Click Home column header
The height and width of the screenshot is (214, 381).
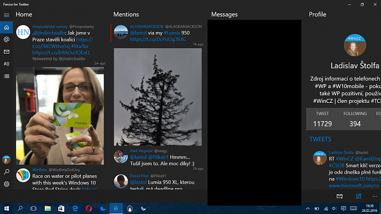[24, 14]
